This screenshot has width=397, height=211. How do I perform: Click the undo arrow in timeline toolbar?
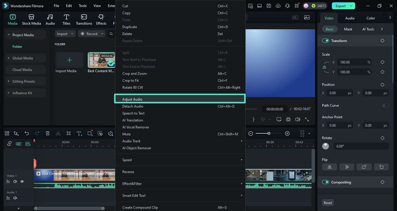pyautogui.click(x=27, y=133)
